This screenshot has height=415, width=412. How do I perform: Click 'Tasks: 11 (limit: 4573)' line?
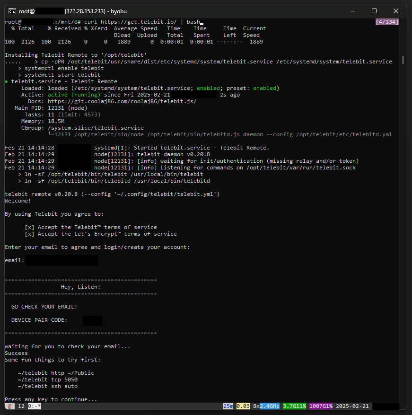(x=62, y=115)
